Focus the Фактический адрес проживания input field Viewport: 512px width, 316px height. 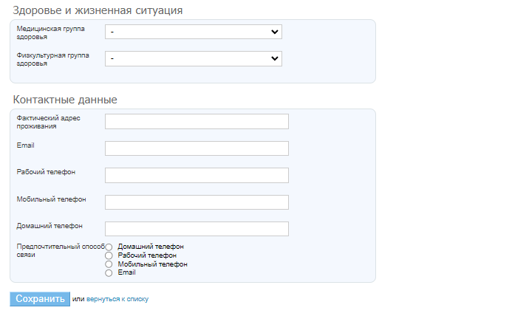click(x=197, y=122)
